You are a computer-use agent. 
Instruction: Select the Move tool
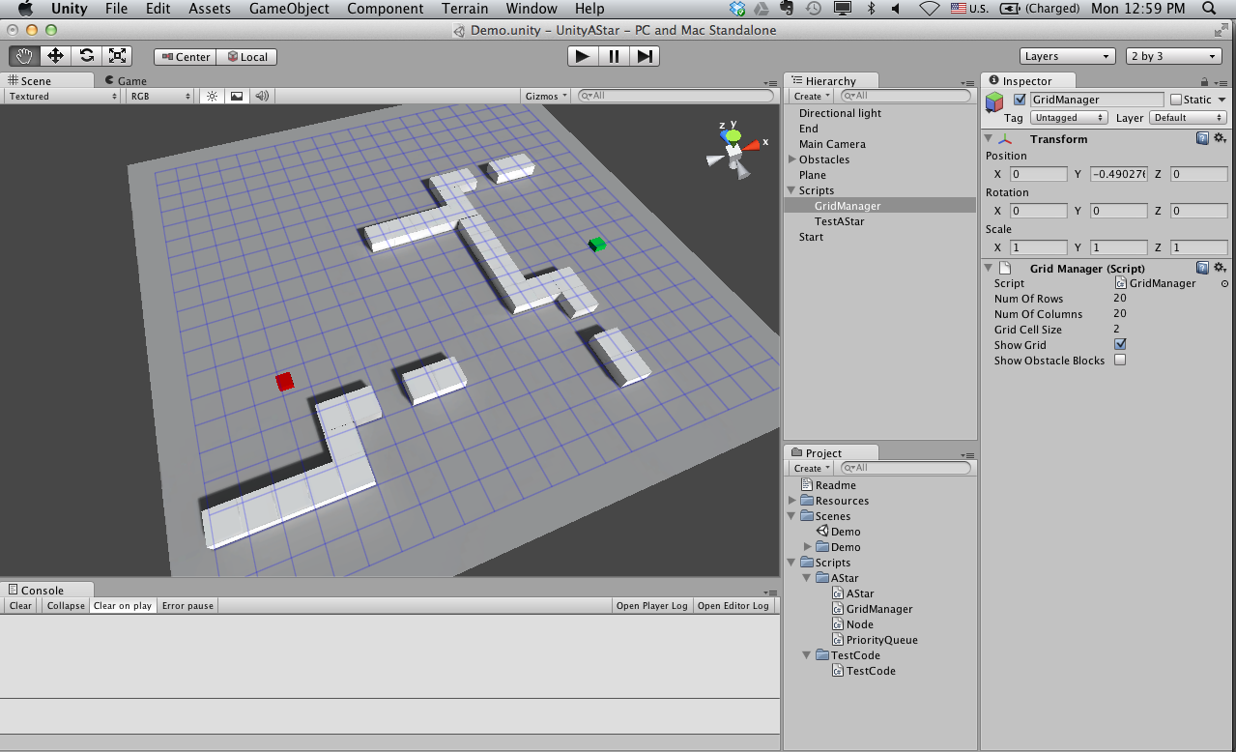point(55,56)
